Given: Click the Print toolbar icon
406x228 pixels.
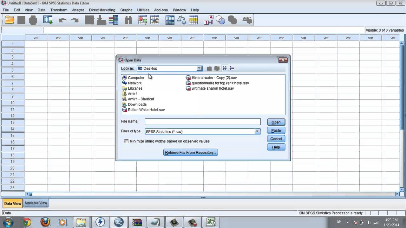Looking at the screenshot, I should [x=33, y=20].
